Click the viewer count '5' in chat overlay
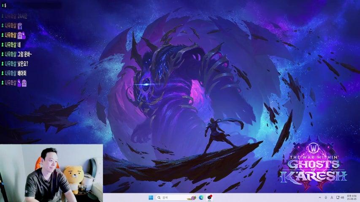The width and height of the screenshot is (360, 202). click(5, 5)
